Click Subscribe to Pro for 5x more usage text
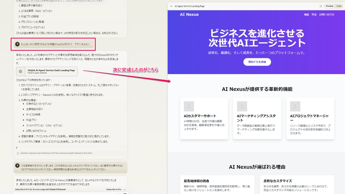This screenshot has height=194, width=345. pyautogui.click(x=40, y=189)
